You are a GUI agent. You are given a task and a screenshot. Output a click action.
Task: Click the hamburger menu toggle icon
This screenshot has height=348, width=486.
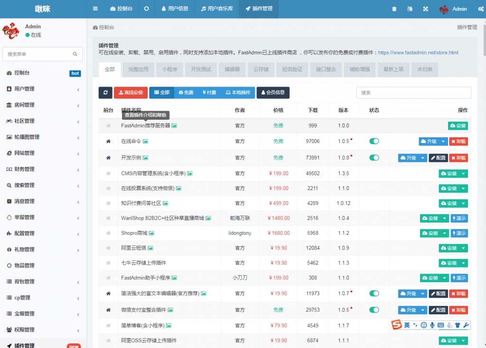[x=95, y=9]
